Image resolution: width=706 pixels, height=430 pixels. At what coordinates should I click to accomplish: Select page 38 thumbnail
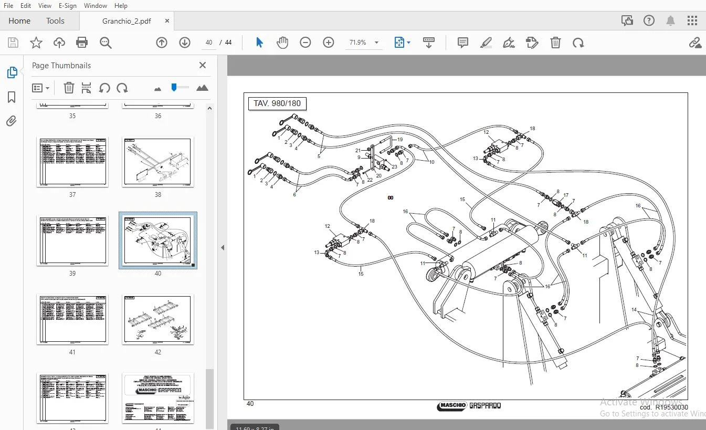(x=158, y=162)
